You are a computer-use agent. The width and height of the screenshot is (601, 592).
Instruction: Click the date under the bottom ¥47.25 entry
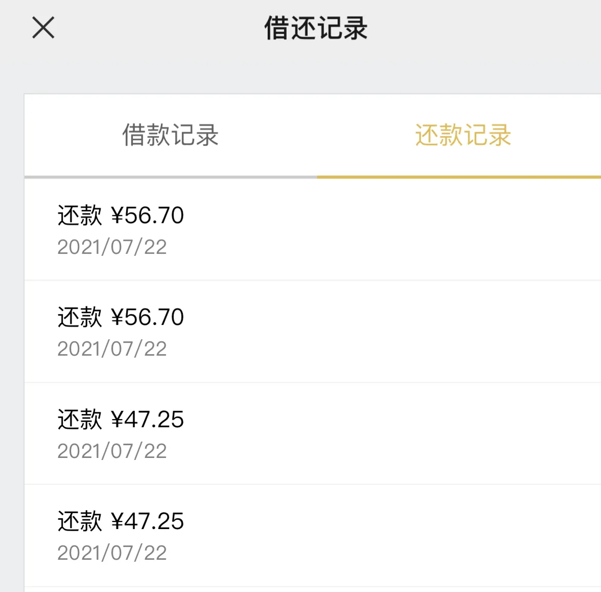112,553
